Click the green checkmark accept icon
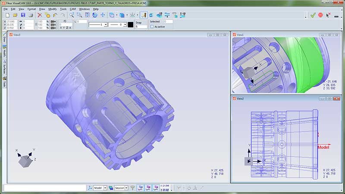 pos(313,15)
